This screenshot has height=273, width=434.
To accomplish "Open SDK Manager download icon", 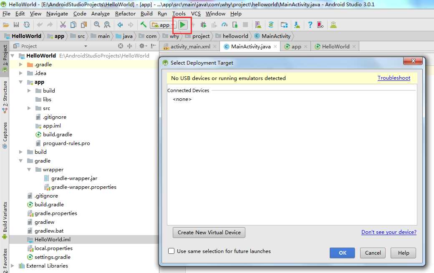I will [297, 25].
